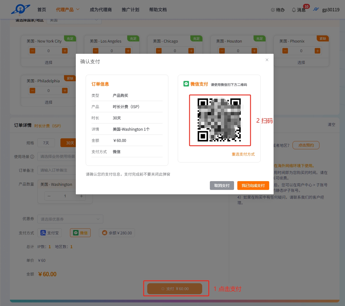Select Alipay payment method
Viewport: 345px width, 306px height.
click(50, 233)
